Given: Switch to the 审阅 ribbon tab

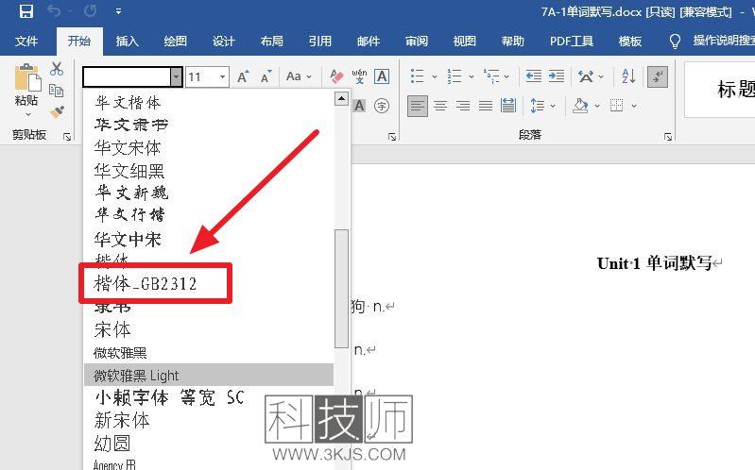Looking at the screenshot, I should click(417, 42).
